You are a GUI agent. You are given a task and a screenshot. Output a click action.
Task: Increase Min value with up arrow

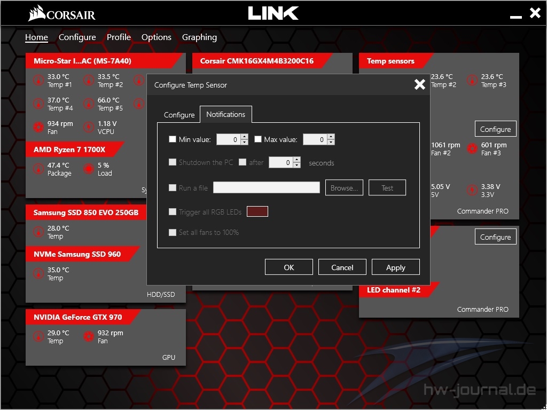click(x=245, y=137)
